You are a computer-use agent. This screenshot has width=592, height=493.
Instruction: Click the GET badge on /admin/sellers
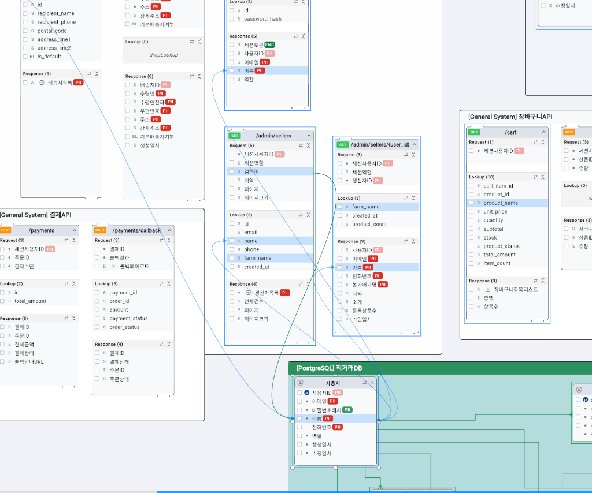pos(235,136)
